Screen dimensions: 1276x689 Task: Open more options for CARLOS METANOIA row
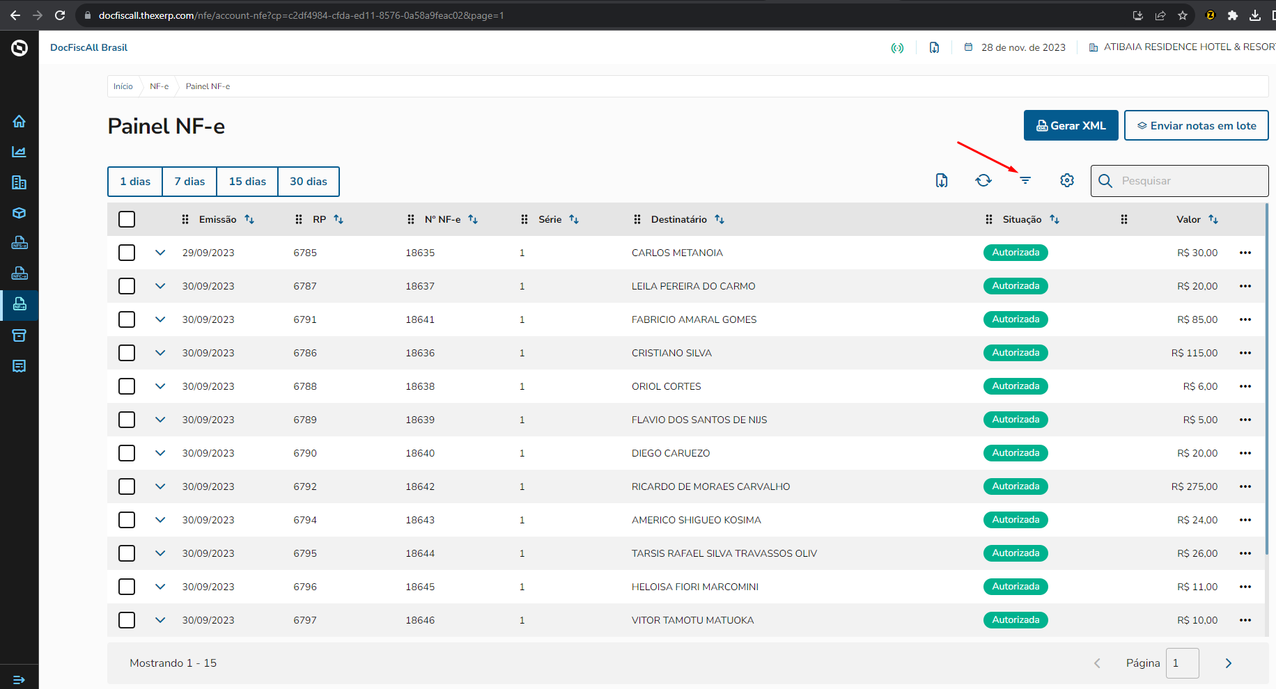(1245, 253)
